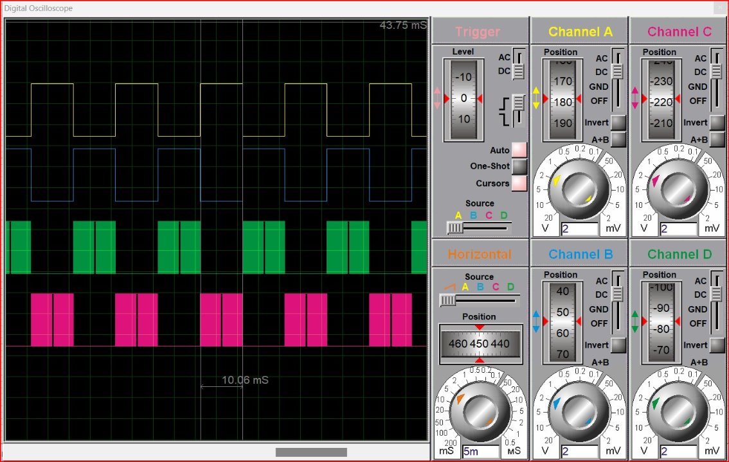Click the large orange pointer on Horizontal timebase dial

460,398
